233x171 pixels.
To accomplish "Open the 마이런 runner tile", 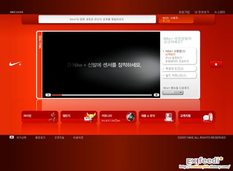I will 40,117.
